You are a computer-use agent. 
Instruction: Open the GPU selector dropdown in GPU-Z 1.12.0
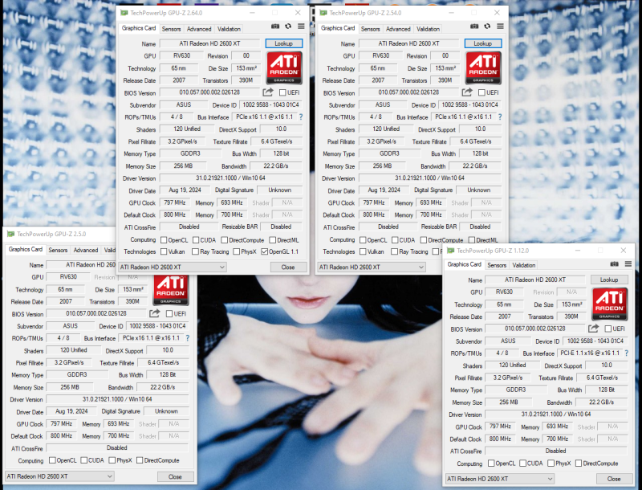click(500, 479)
